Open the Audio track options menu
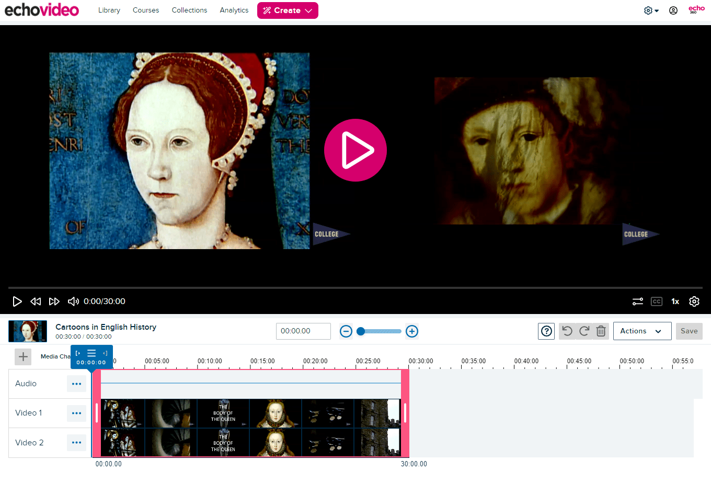This screenshot has width=711, height=482. click(76, 384)
